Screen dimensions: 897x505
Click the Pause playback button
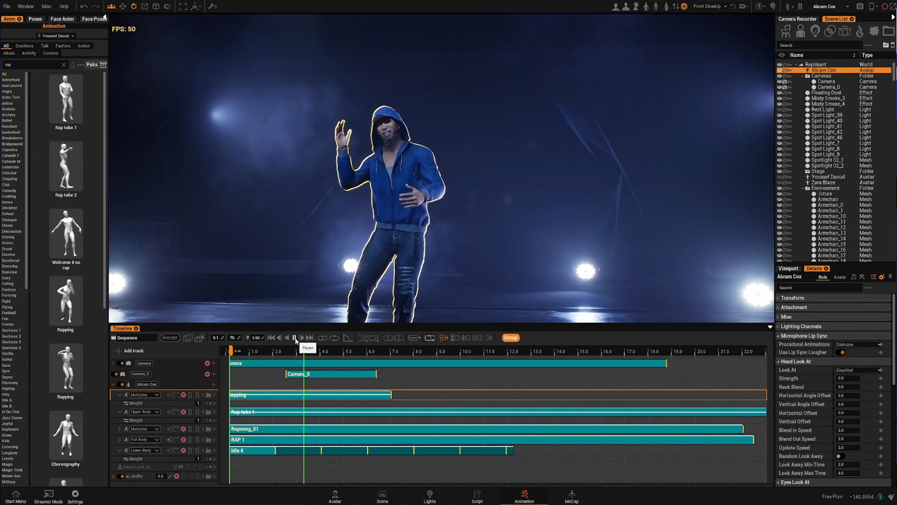point(294,338)
